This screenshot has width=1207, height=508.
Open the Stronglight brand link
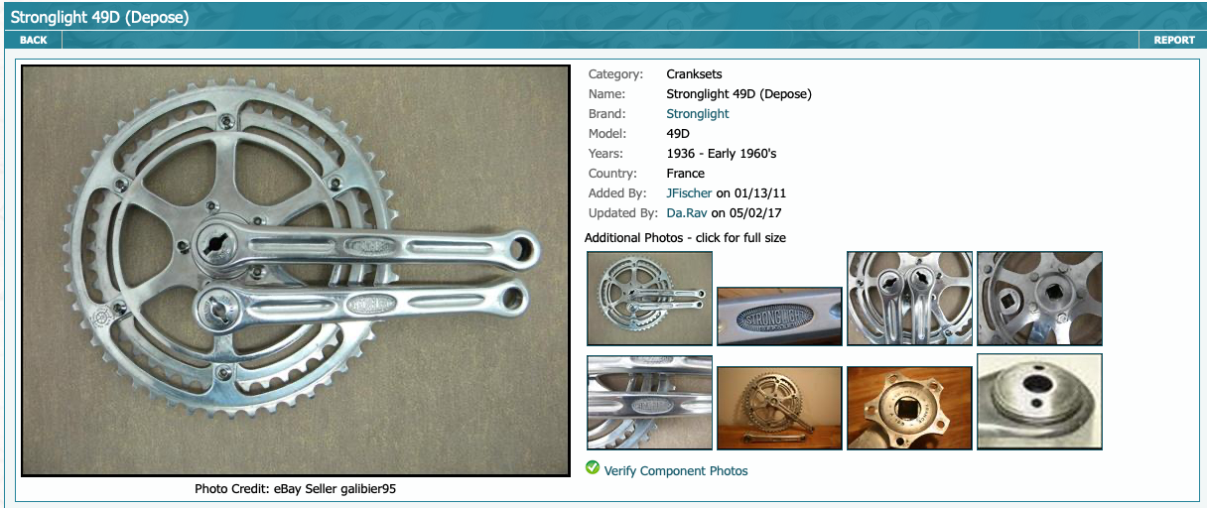698,114
